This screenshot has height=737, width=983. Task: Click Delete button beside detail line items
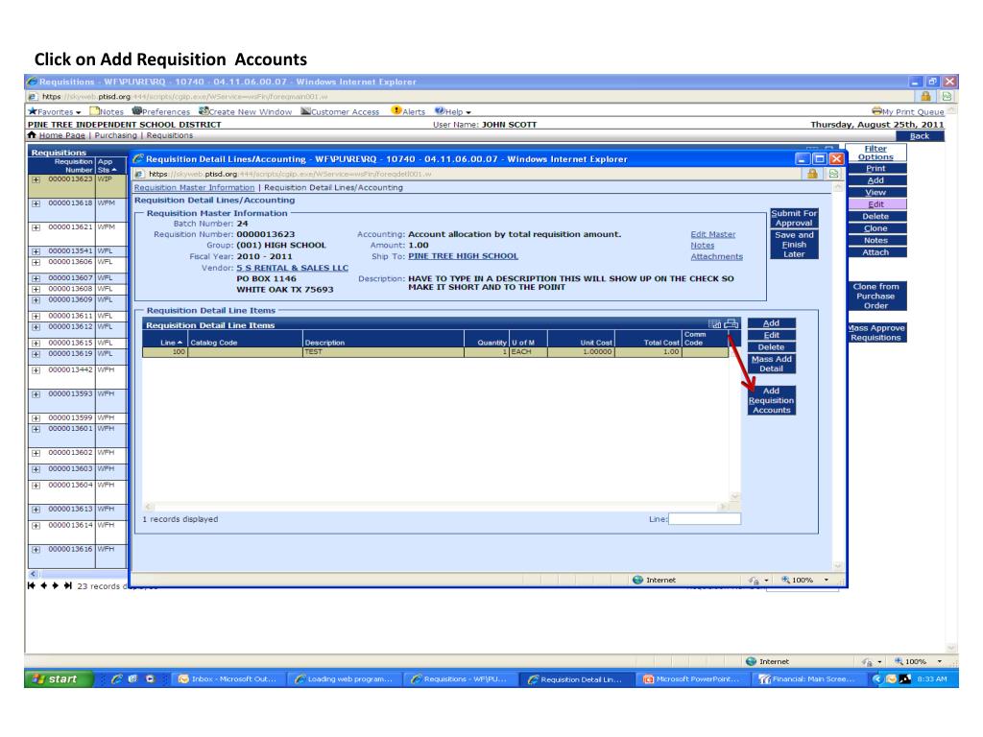(x=771, y=347)
